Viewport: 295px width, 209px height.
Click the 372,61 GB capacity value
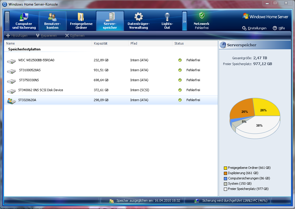(101, 90)
